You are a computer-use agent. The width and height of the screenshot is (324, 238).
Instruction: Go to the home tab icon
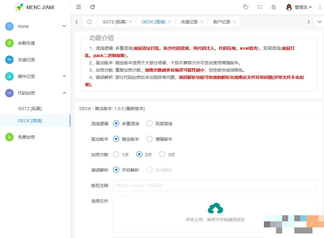point(89,22)
